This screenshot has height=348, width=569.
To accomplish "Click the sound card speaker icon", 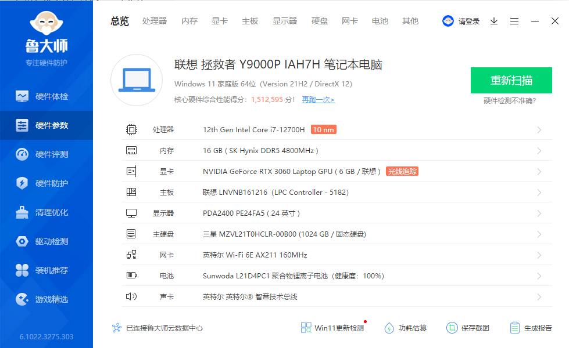I will [131, 296].
